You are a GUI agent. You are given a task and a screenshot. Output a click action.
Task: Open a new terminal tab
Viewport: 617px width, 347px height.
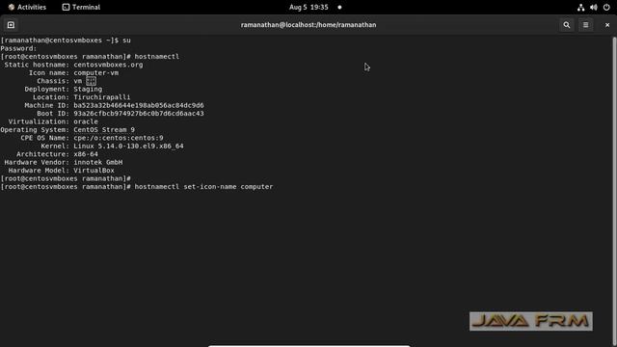point(11,25)
